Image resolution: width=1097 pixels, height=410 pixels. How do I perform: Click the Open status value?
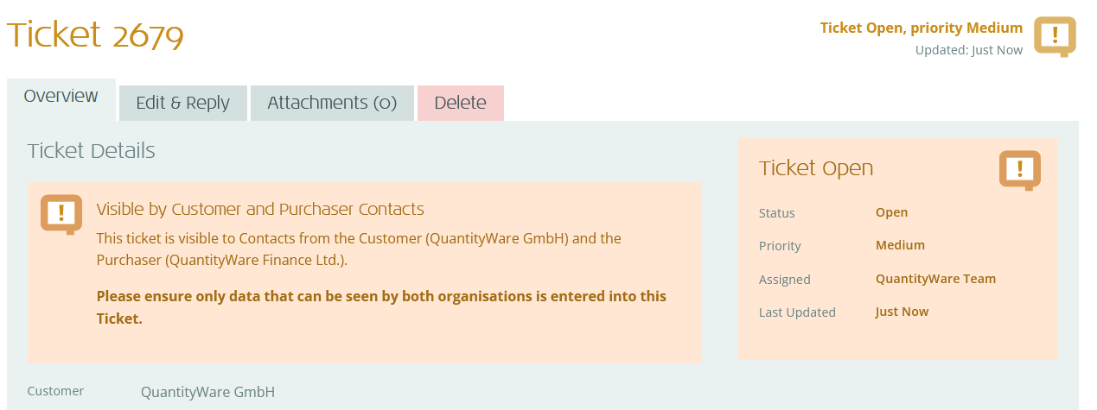[x=891, y=212]
